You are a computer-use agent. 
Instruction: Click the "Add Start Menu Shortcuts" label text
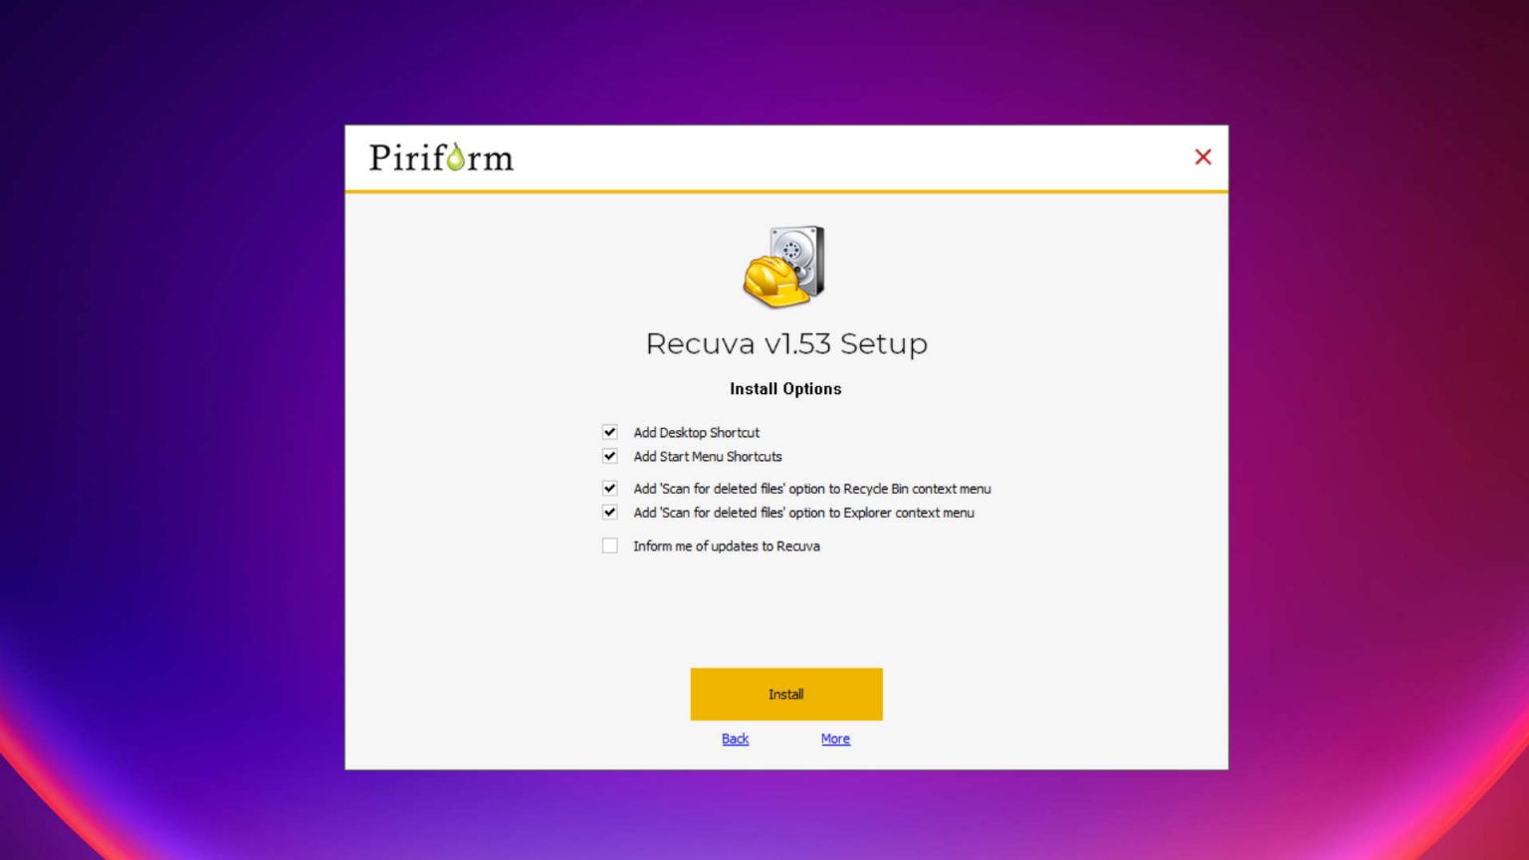coord(708,456)
